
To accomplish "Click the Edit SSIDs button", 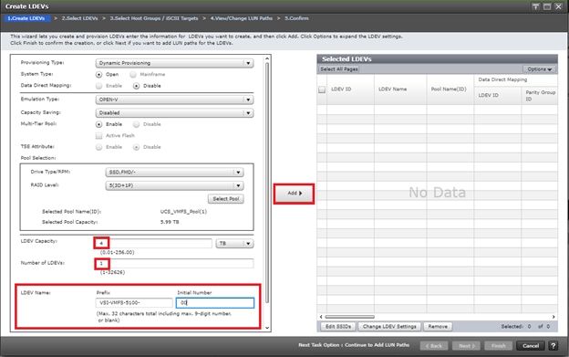I will click(338, 327).
